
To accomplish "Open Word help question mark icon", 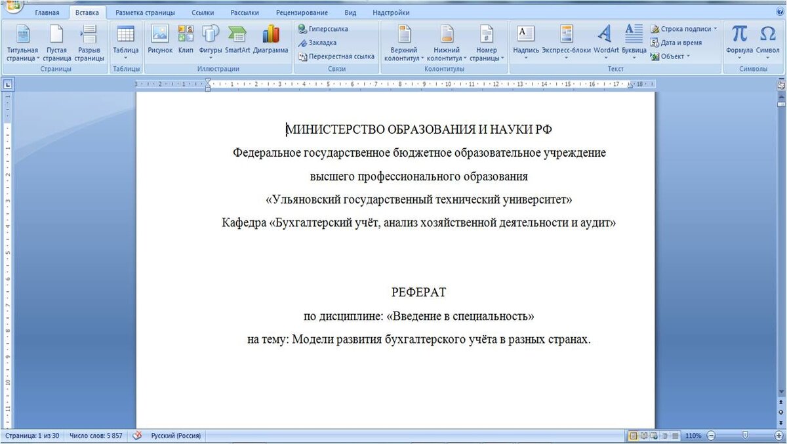I will point(780,12).
